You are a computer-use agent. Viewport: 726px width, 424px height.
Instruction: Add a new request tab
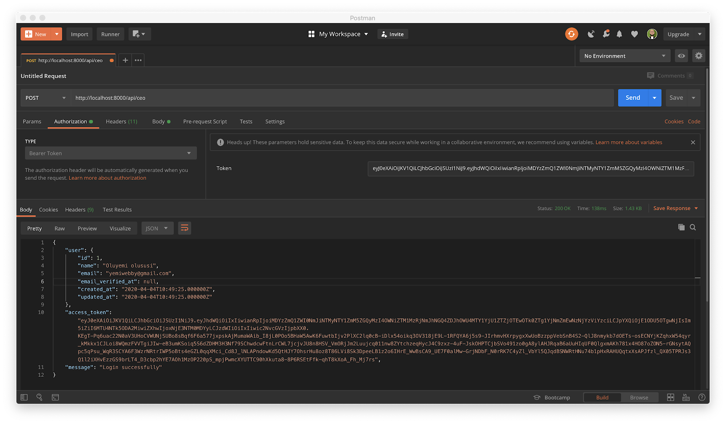(125, 60)
